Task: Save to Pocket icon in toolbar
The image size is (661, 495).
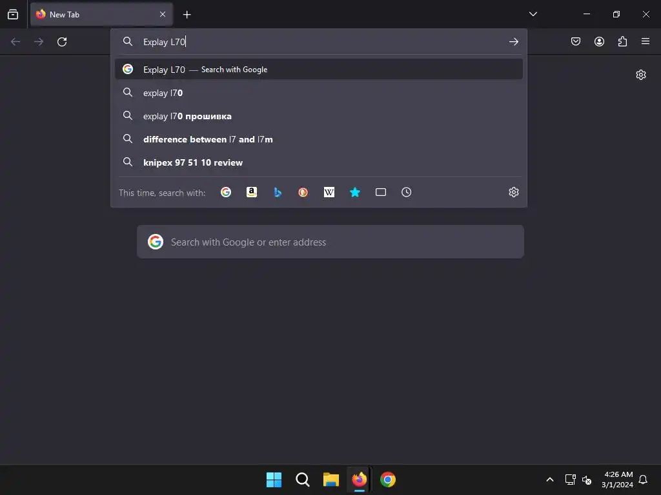Action: tap(575, 41)
